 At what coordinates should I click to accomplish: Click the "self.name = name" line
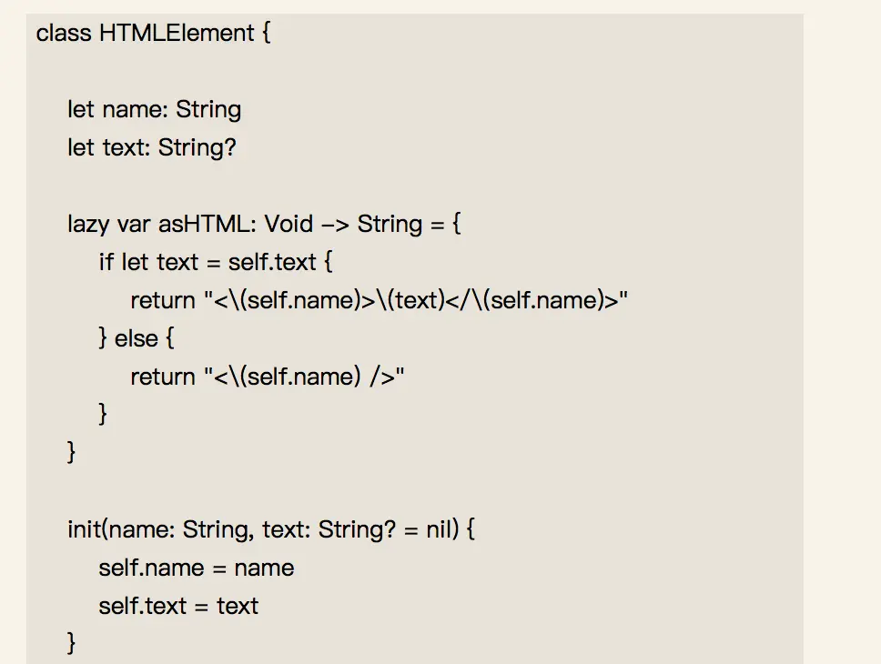click(196, 568)
